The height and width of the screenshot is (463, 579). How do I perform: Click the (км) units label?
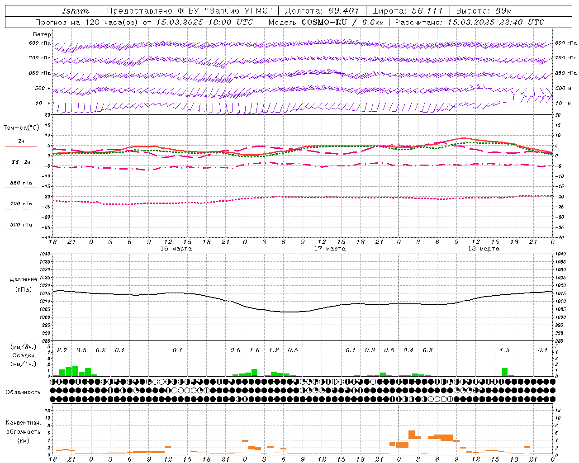point(23,440)
